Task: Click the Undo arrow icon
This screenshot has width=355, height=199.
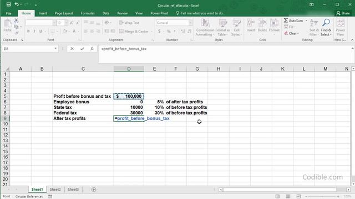Action: [17, 4]
